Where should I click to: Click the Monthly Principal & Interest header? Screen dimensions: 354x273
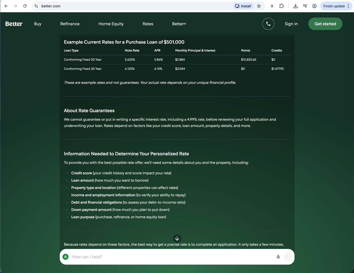[x=195, y=50]
